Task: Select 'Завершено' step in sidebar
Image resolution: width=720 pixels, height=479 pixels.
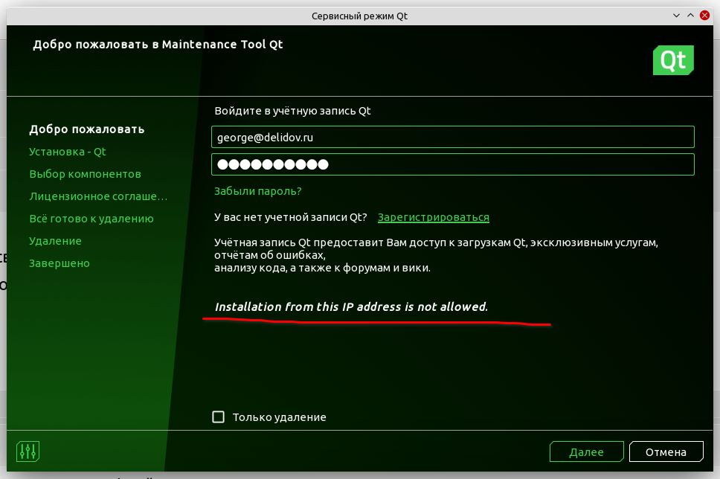Action: (60, 263)
